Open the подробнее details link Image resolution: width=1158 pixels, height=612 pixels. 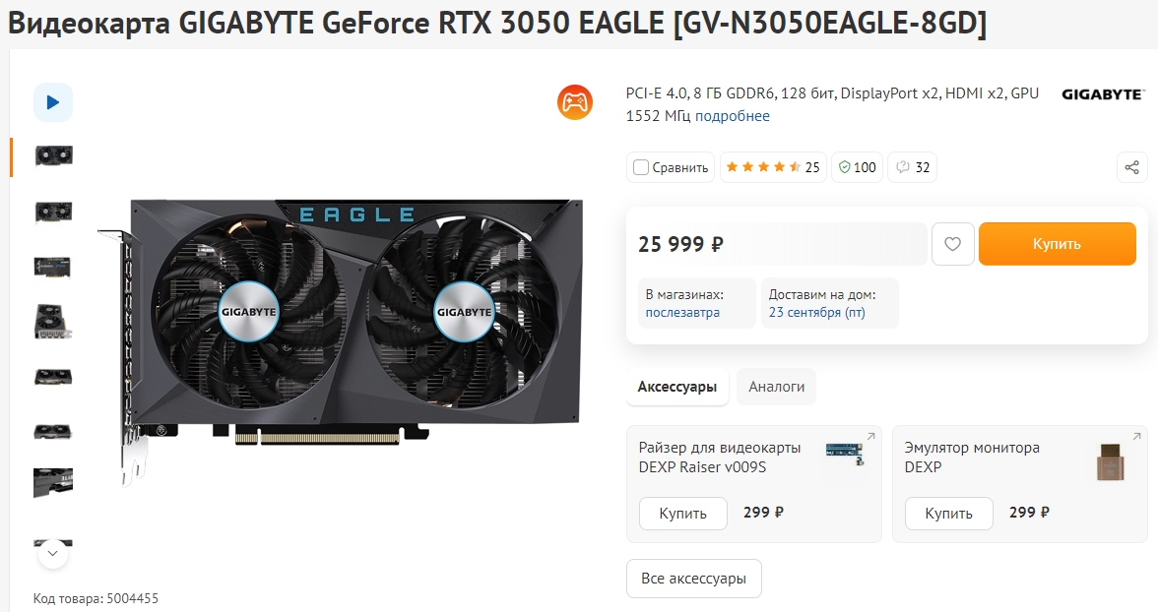coord(732,116)
